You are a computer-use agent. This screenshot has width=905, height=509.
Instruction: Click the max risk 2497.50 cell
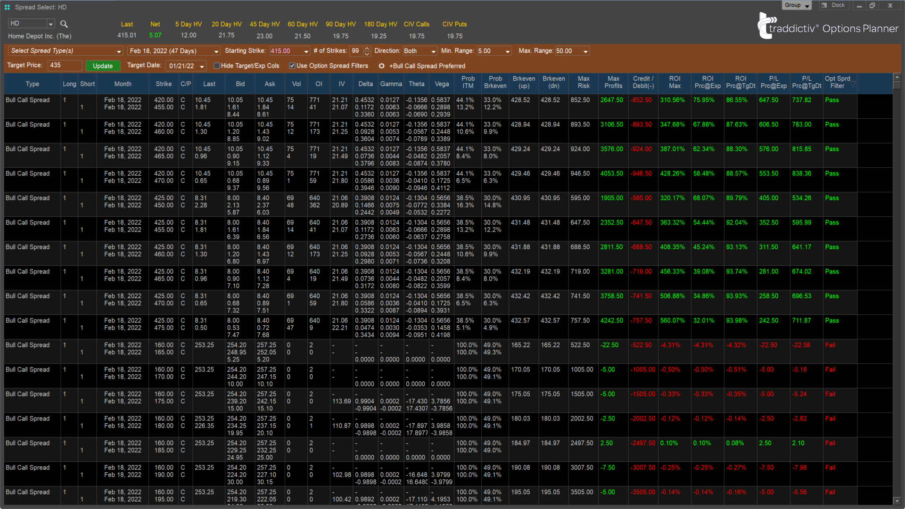pos(582,443)
